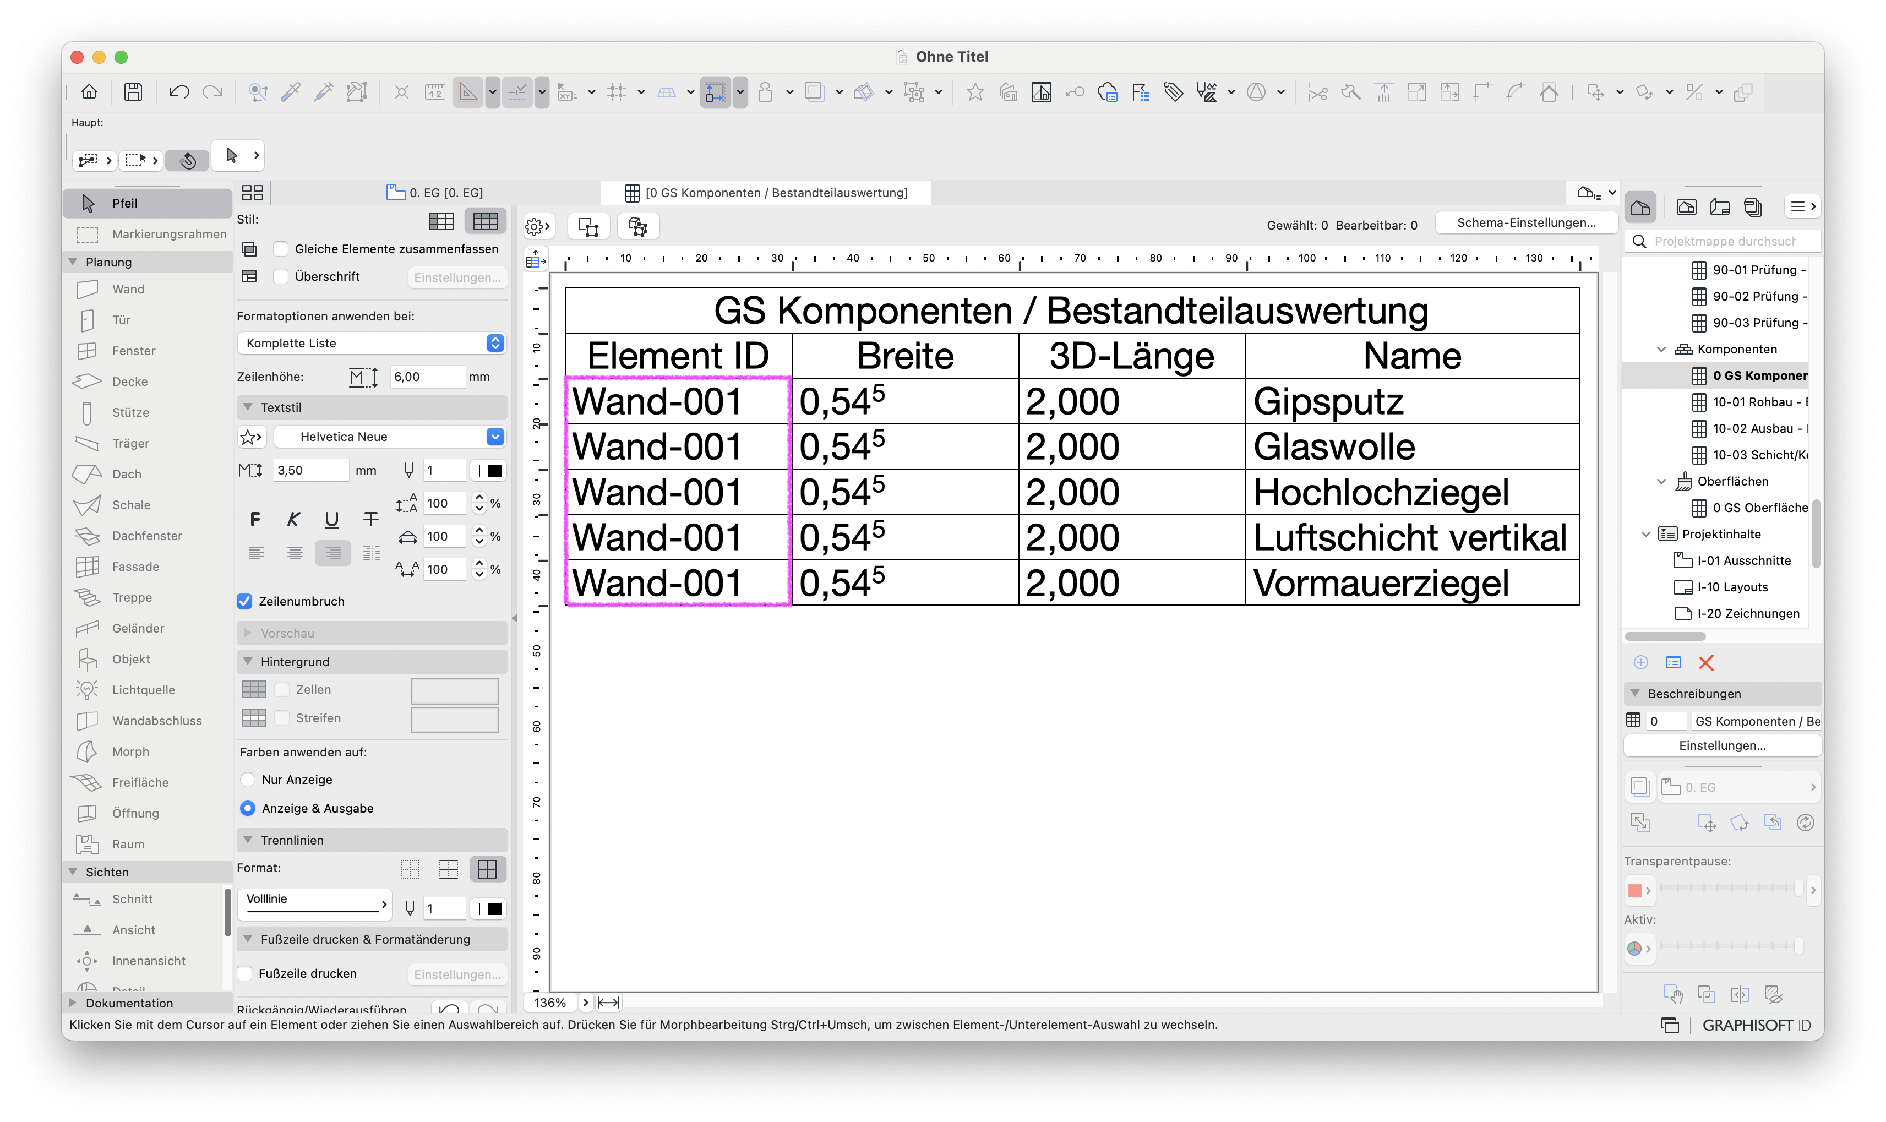Click the Undo arrow icon
This screenshot has width=1886, height=1122.
[x=178, y=92]
